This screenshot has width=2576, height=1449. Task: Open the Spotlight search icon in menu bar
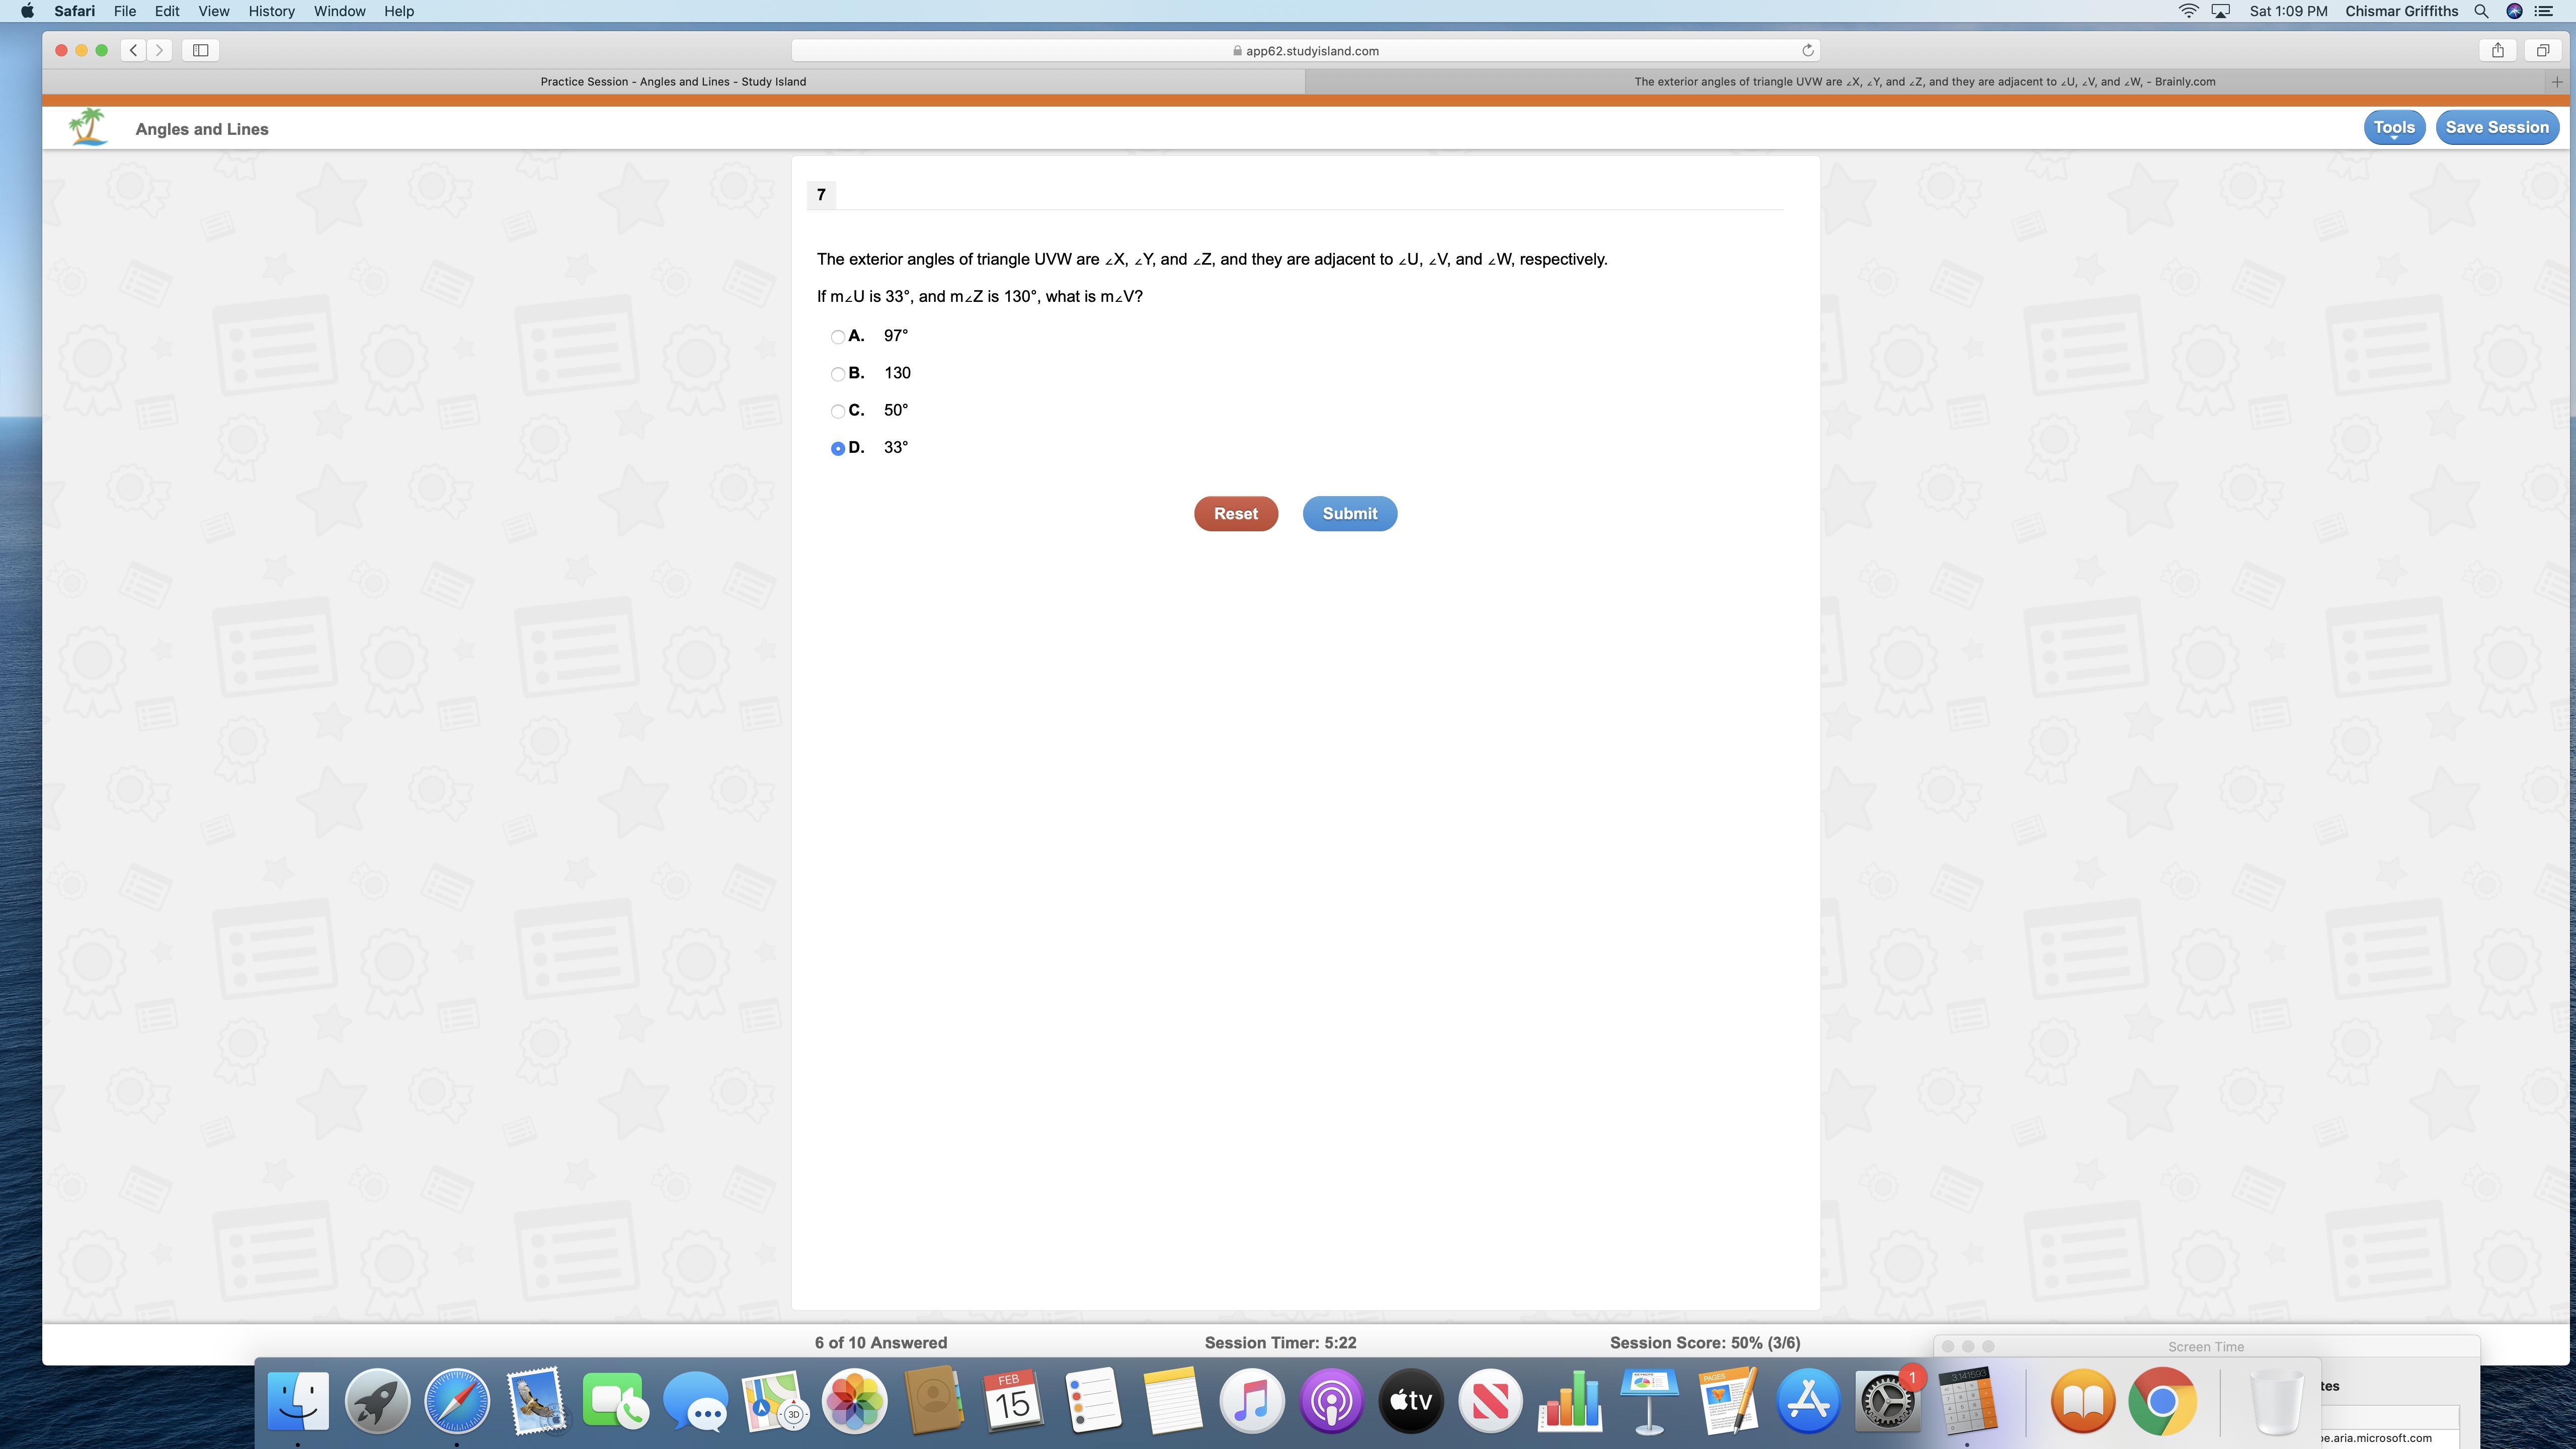tap(2481, 11)
